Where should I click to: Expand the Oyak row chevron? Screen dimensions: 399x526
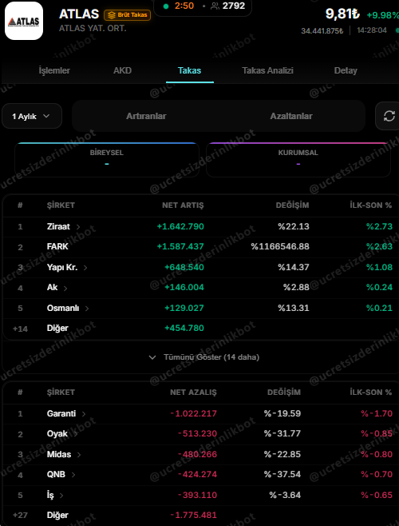(76, 434)
